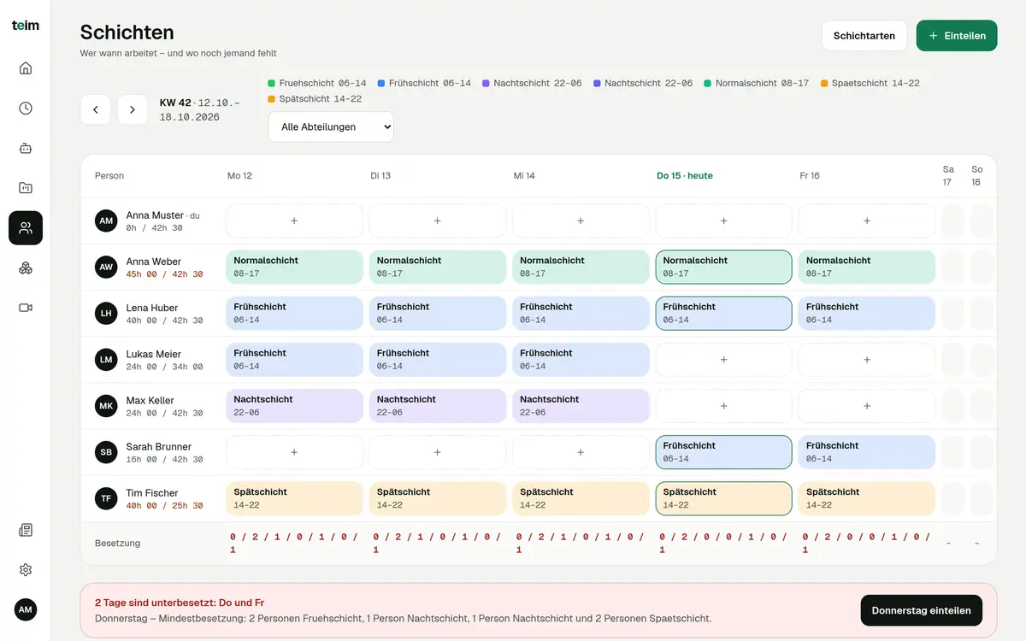Open the stacked cubes sidebar icon
This screenshot has height=641, width=1026.
click(x=26, y=268)
